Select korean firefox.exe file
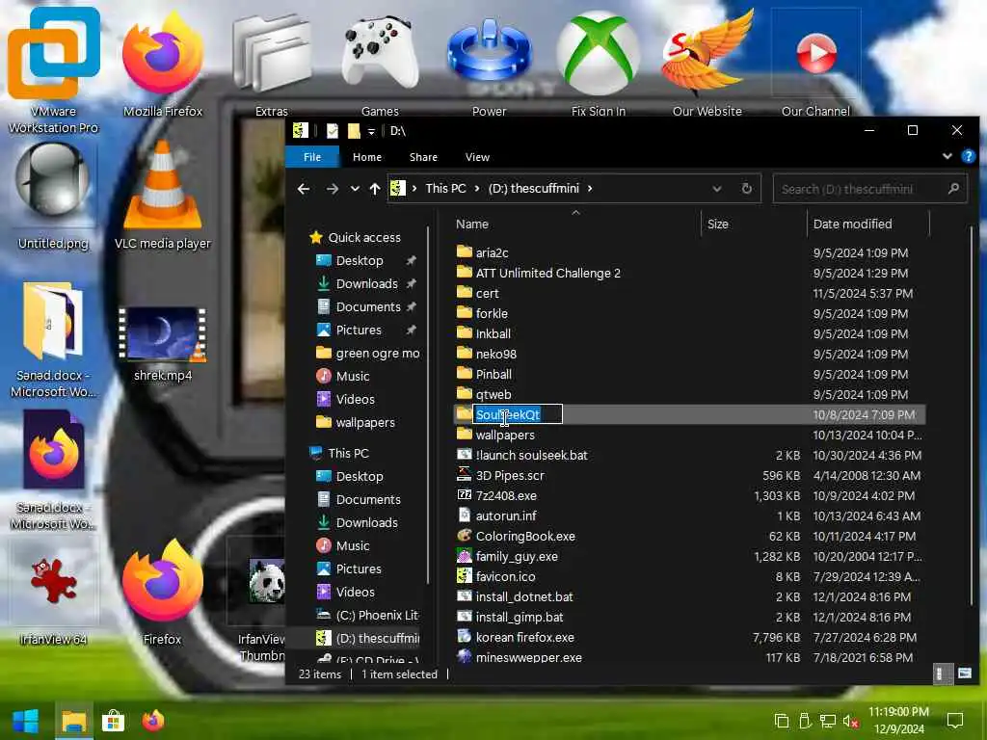The image size is (987, 740). pyautogui.click(x=517, y=637)
